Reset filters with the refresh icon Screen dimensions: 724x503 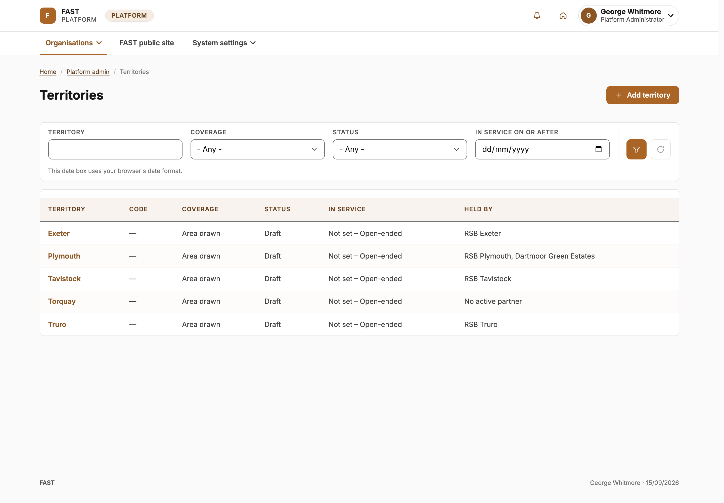pyautogui.click(x=660, y=149)
